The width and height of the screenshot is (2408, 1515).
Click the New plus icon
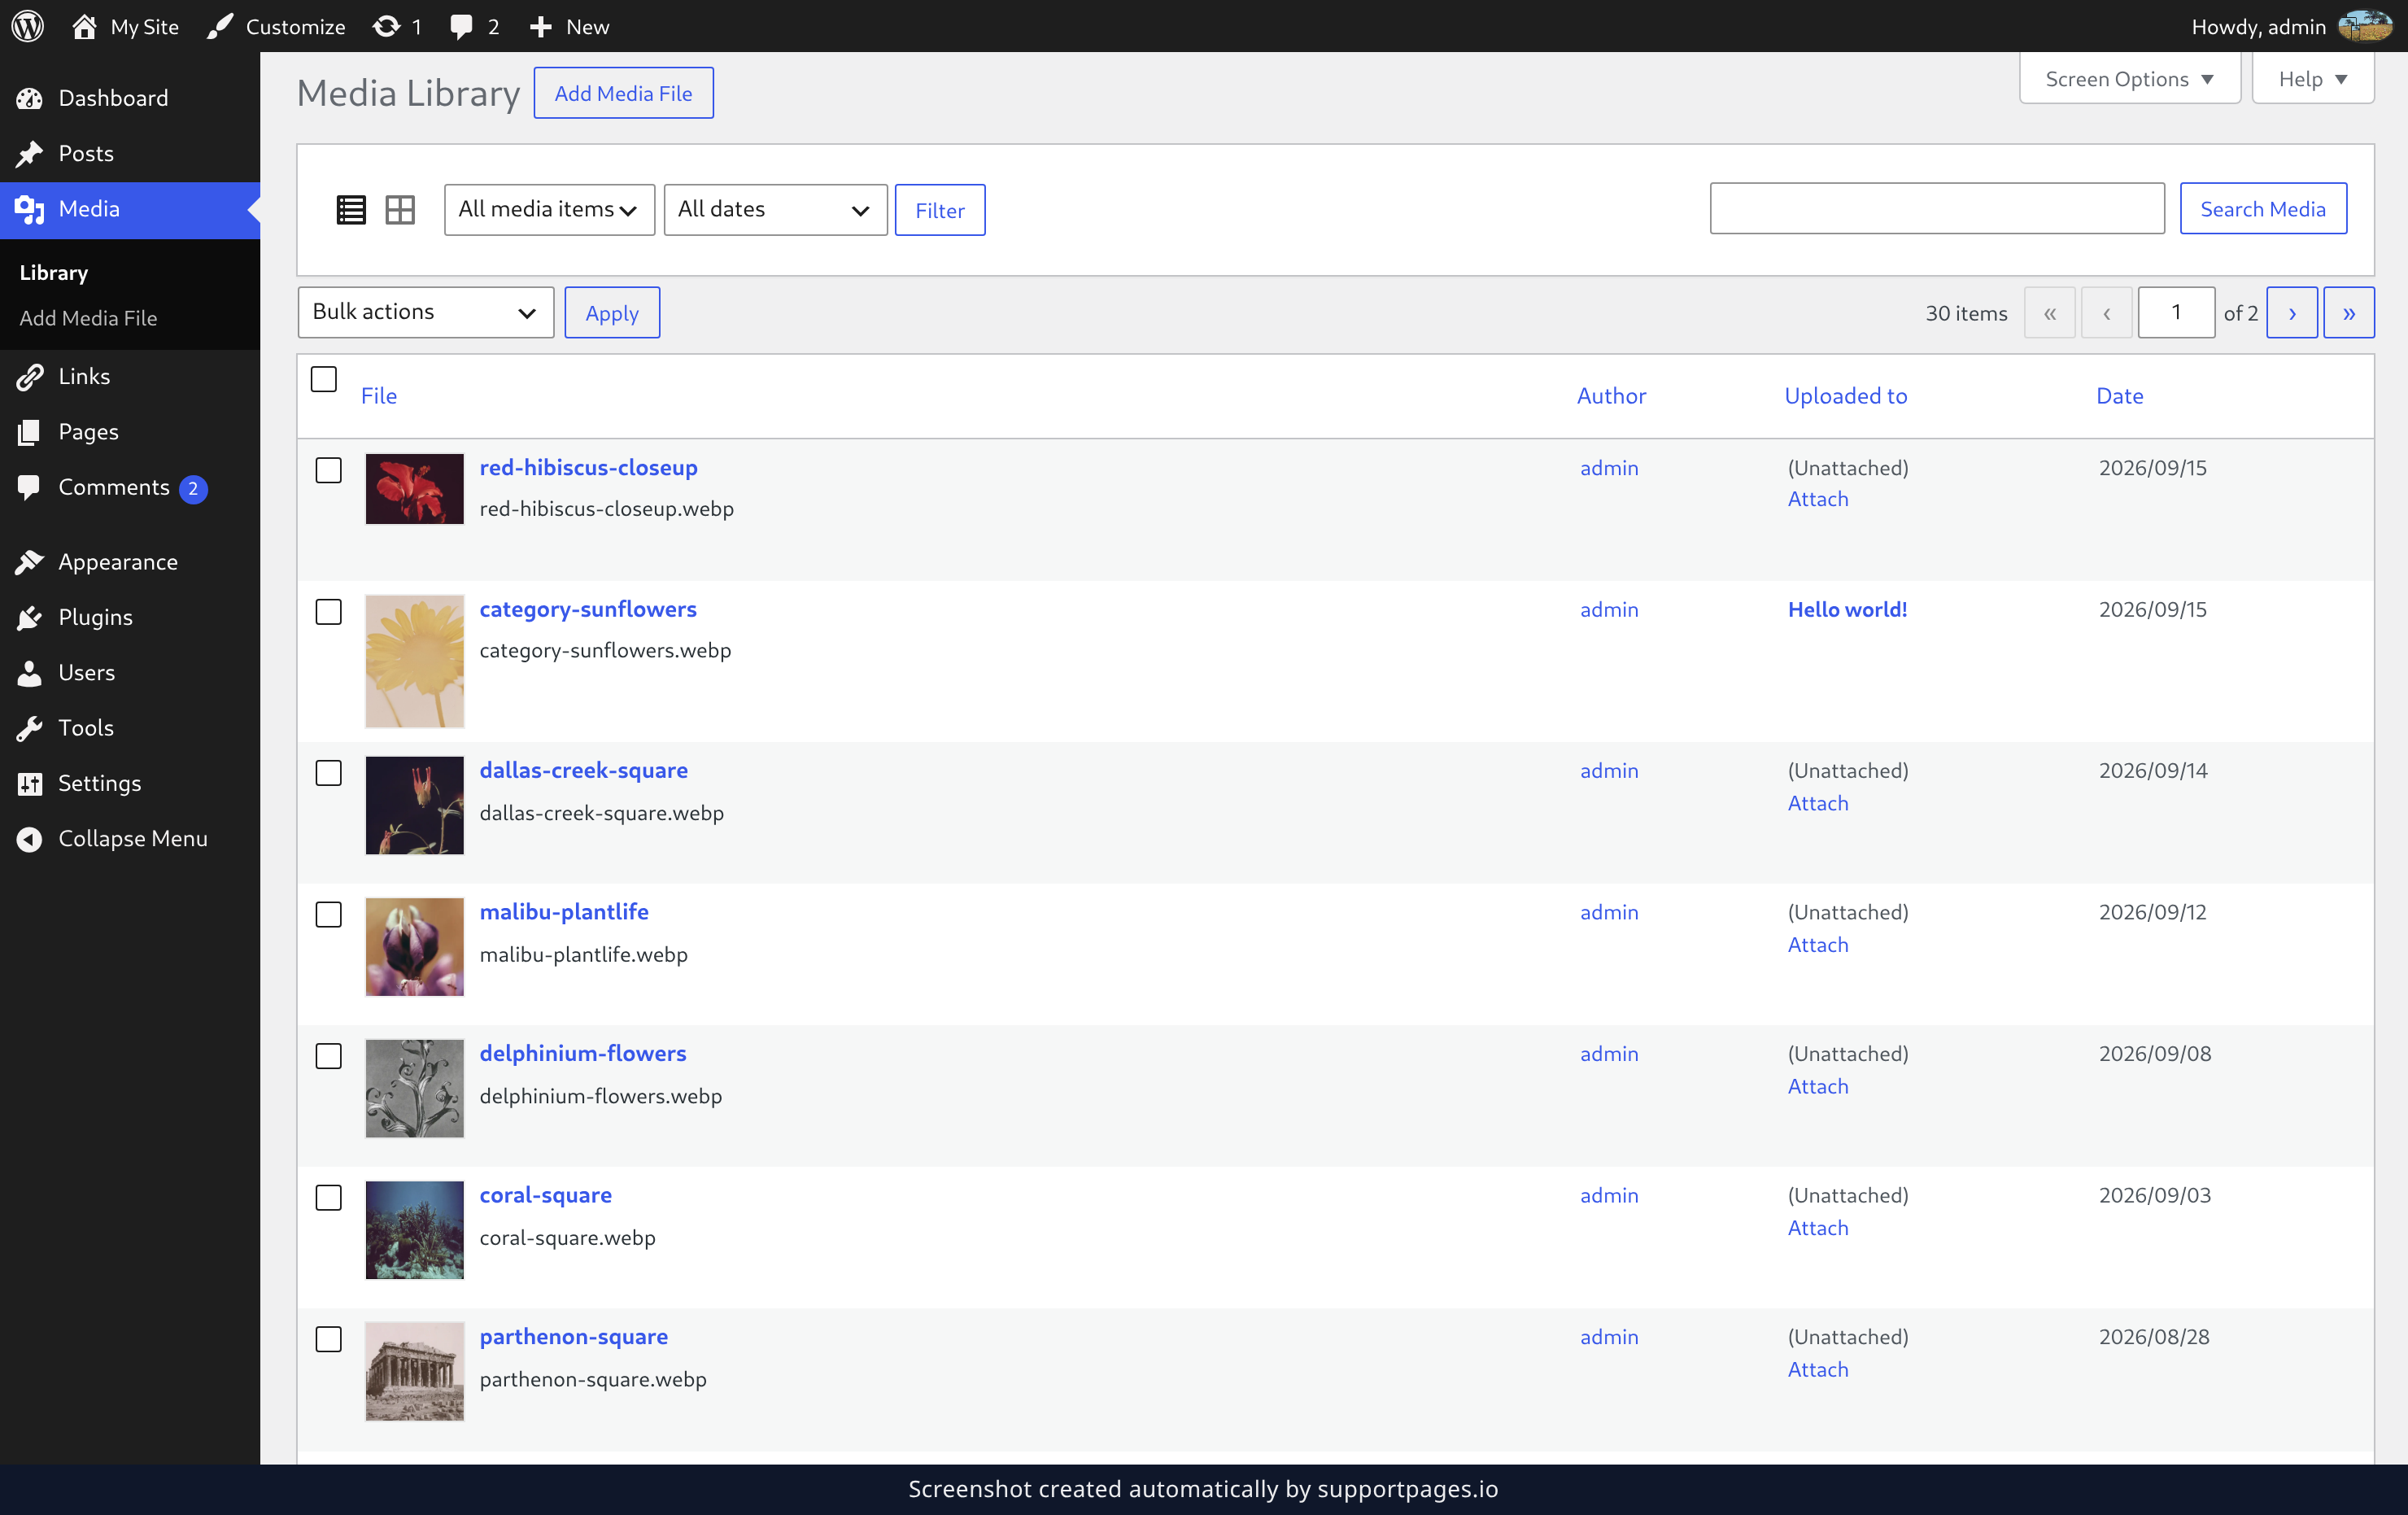(x=541, y=26)
